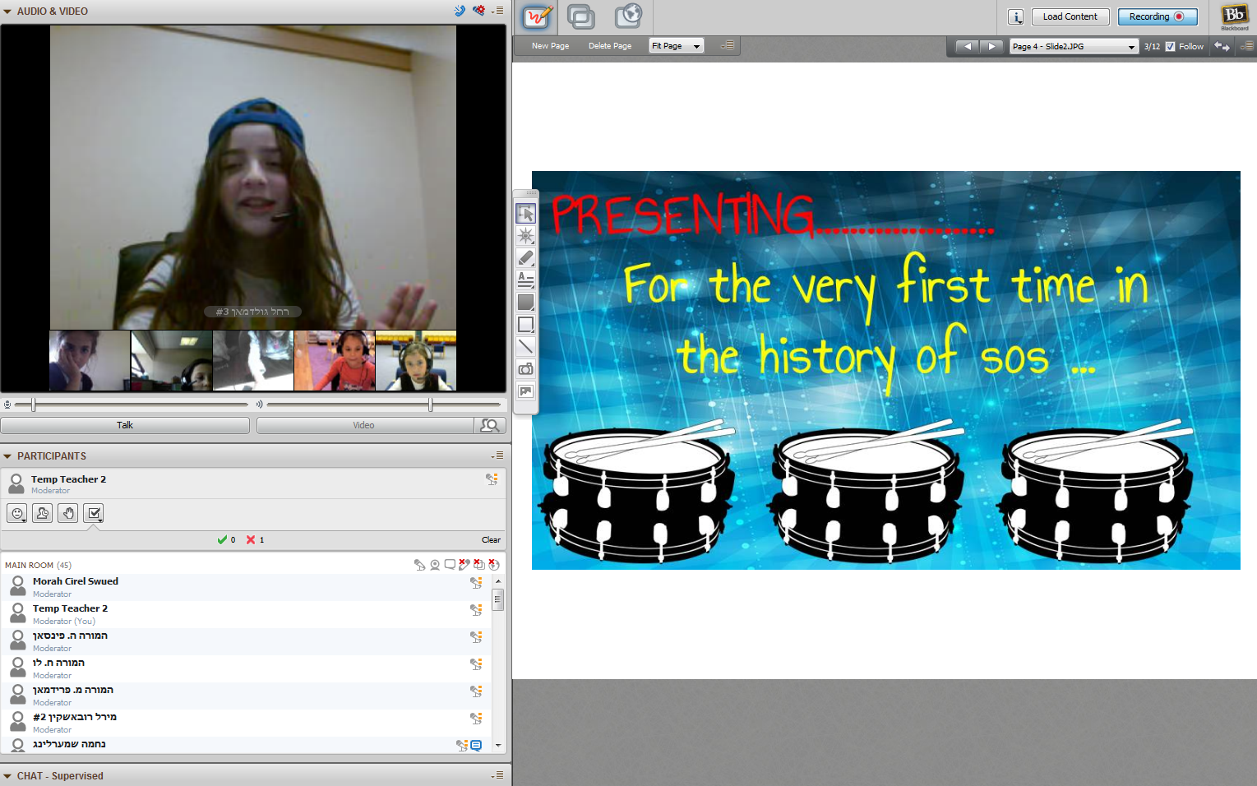
Task: Open the Explore Pages arrows icon
Action: pyautogui.click(x=1222, y=46)
